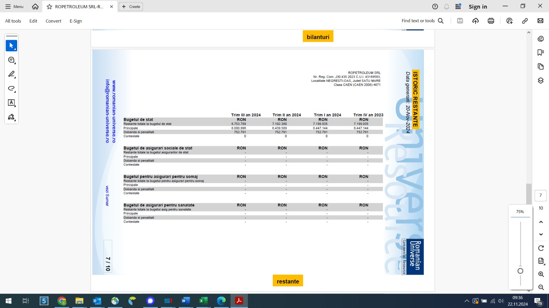
Task: Open All tools panel
Action: point(13,21)
